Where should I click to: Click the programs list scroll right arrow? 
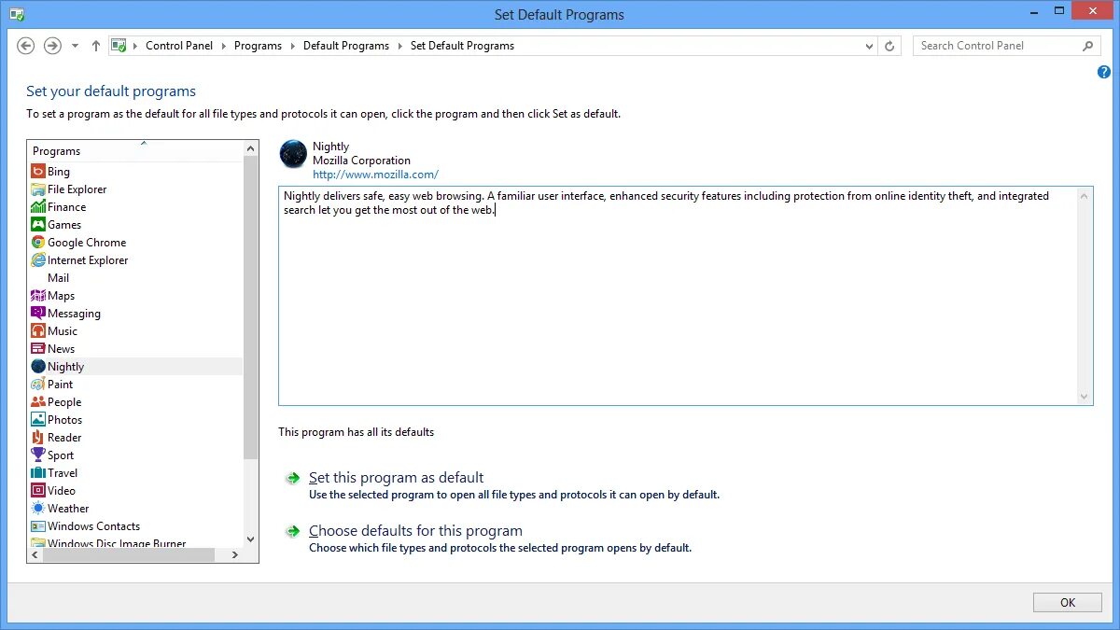[235, 555]
